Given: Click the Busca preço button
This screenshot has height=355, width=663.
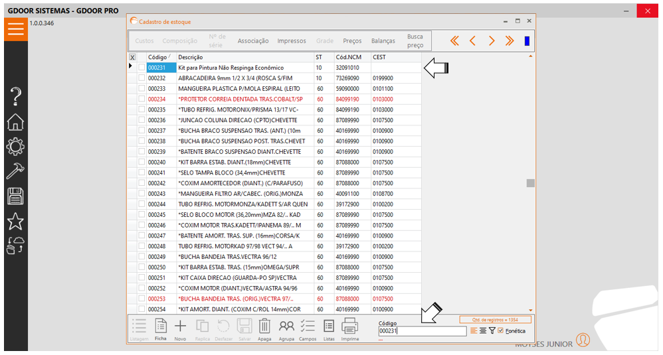Looking at the screenshot, I should (x=415, y=41).
